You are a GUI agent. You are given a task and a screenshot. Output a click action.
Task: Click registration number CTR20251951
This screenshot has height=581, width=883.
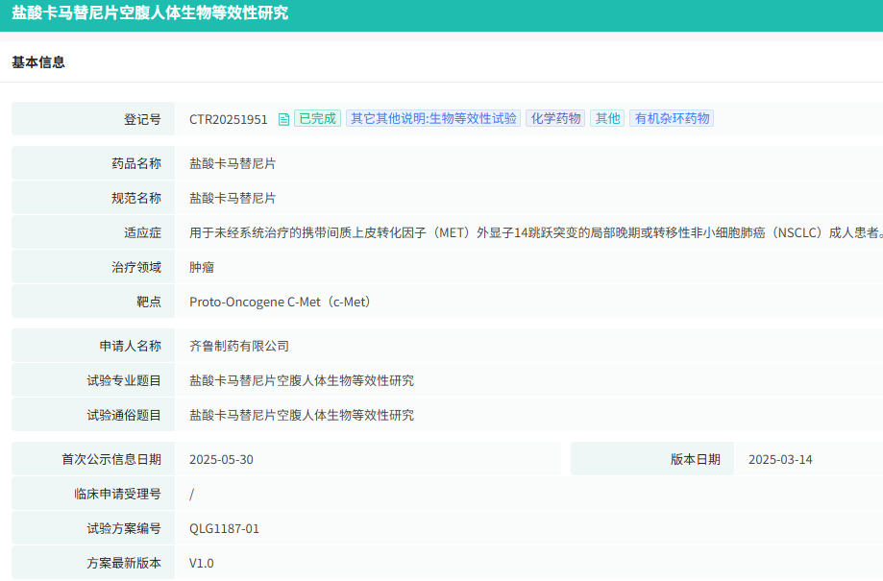228,119
